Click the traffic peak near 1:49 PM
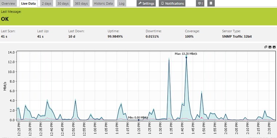 tap(201, 92)
